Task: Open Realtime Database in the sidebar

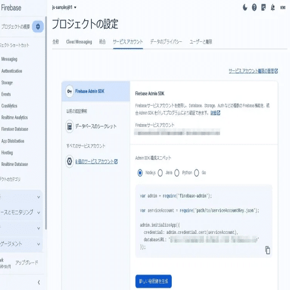Action: pos(14,164)
